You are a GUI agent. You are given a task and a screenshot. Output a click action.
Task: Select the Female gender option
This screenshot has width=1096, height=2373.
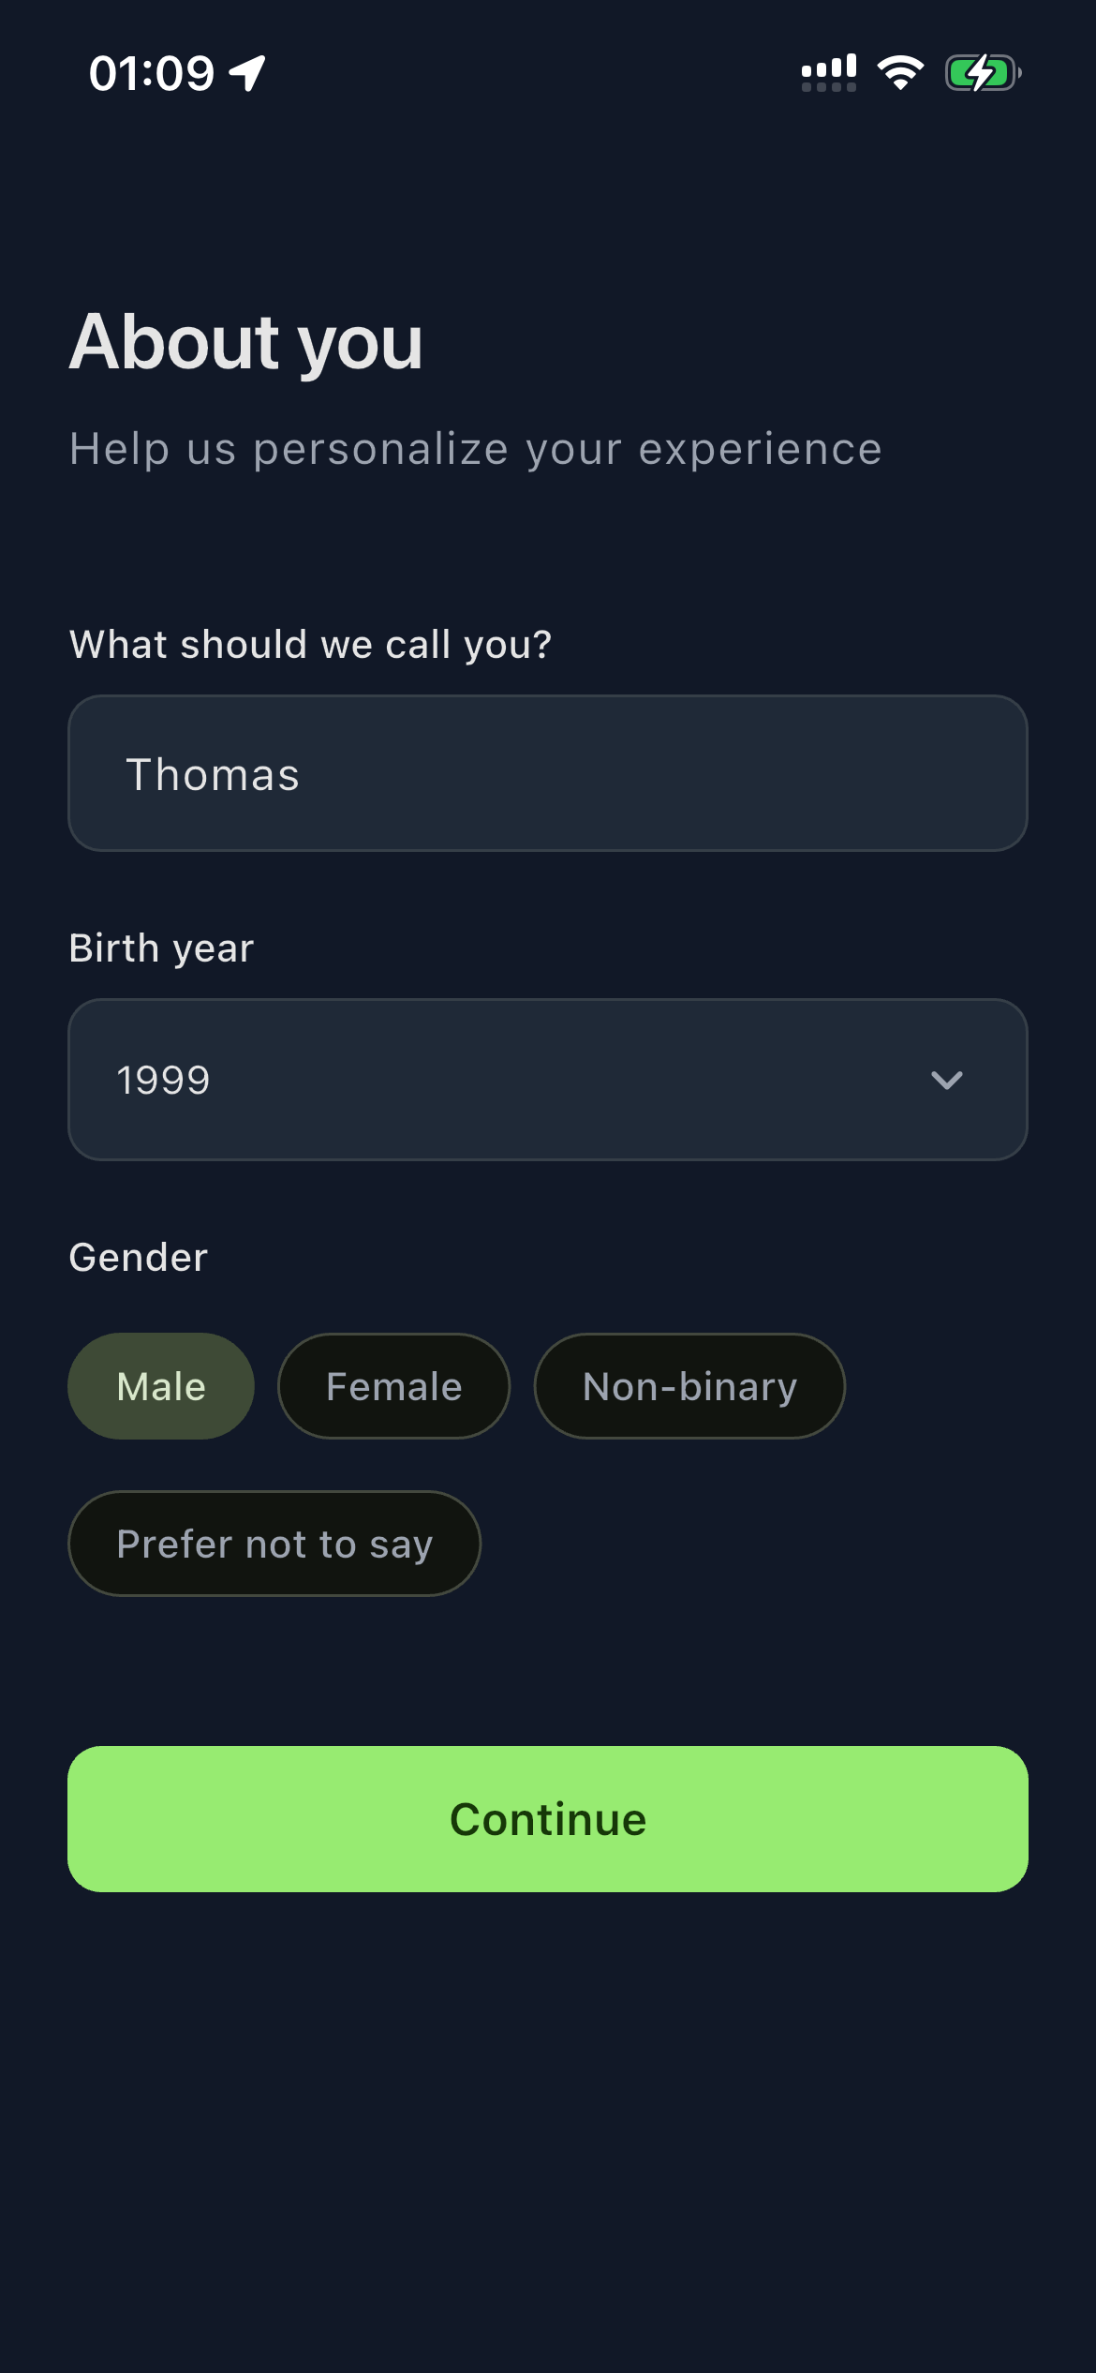click(393, 1386)
